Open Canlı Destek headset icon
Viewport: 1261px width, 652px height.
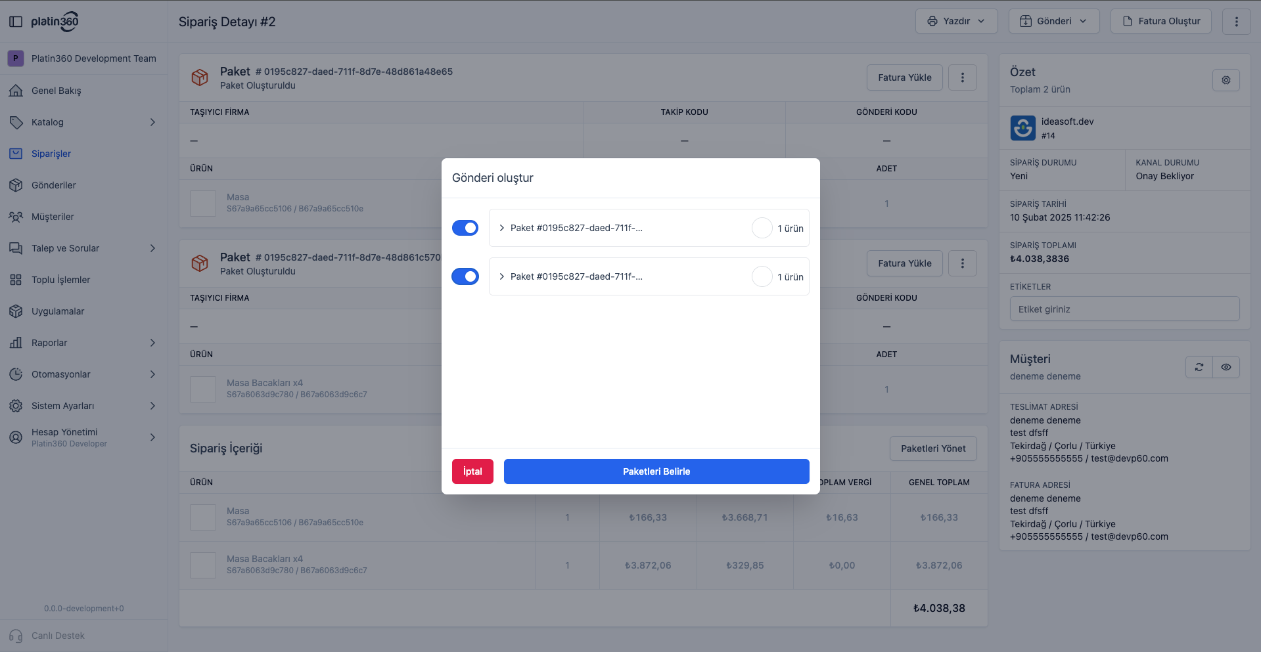(16, 636)
